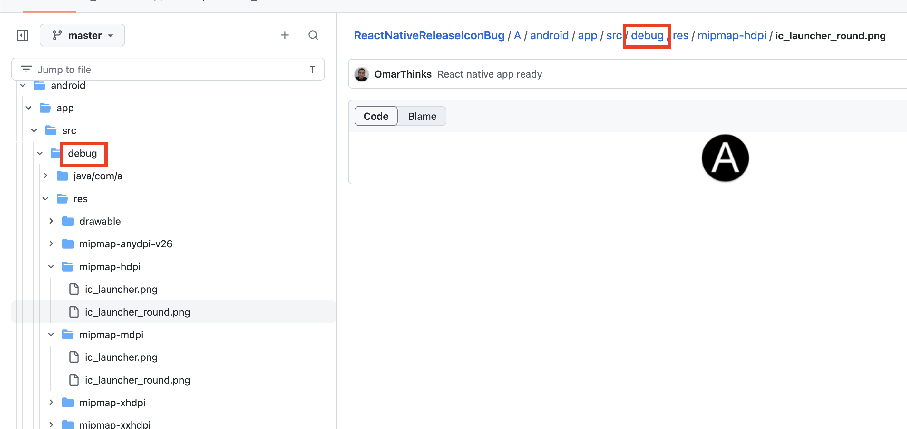The height and width of the screenshot is (429, 907).
Task: Click the folder icon next to drawable
Action: (68, 221)
